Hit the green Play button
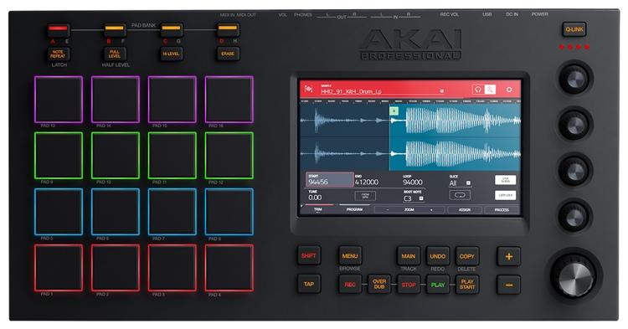 pos(438,285)
